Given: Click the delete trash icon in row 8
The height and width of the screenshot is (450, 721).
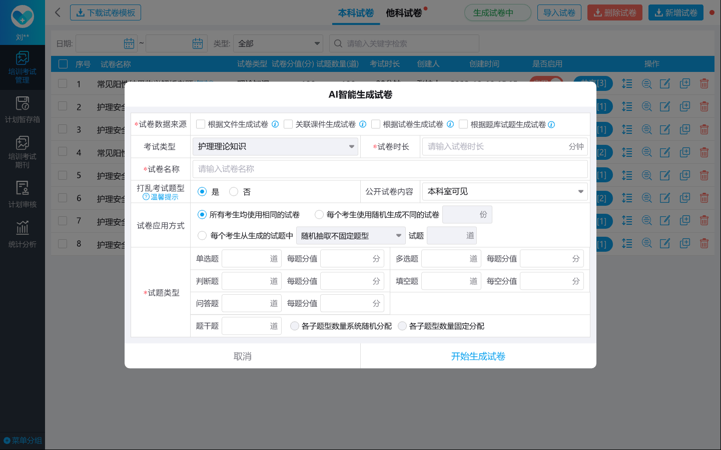Looking at the screenshot, I should [704, 244].
